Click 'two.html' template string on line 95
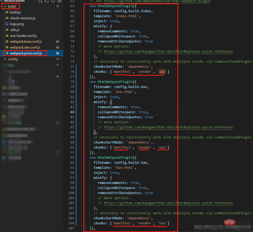 pyautogui.click(x=124, y=168)
